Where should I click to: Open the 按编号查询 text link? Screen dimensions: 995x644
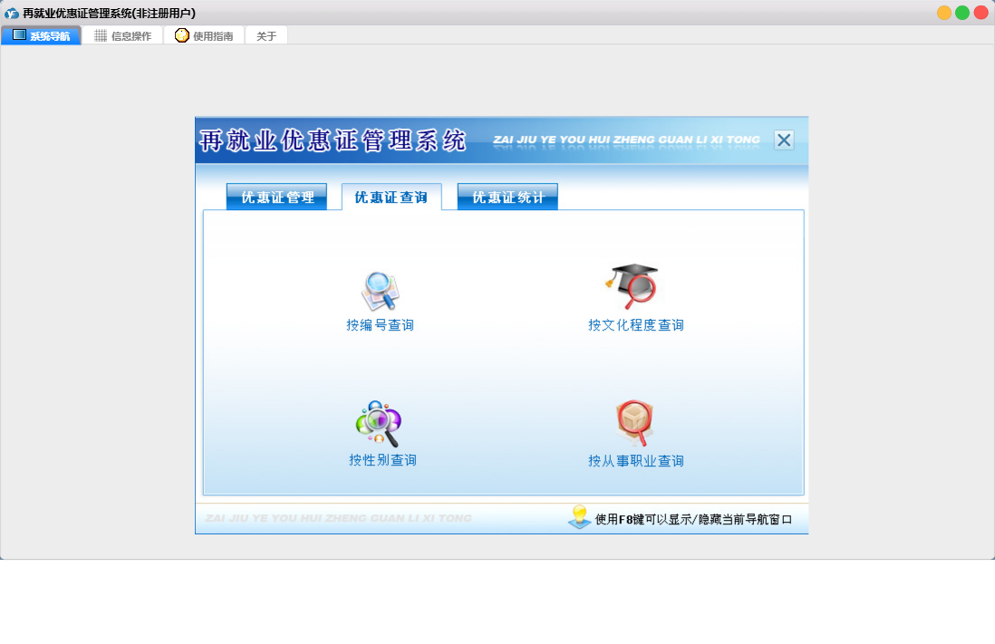tap(380, 325)
